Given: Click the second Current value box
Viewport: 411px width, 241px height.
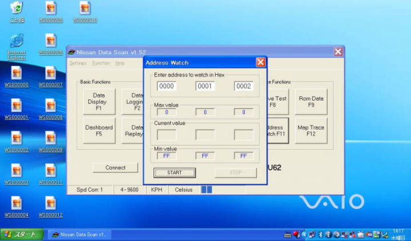Looking at the screenshot, I should click(205, 135).
